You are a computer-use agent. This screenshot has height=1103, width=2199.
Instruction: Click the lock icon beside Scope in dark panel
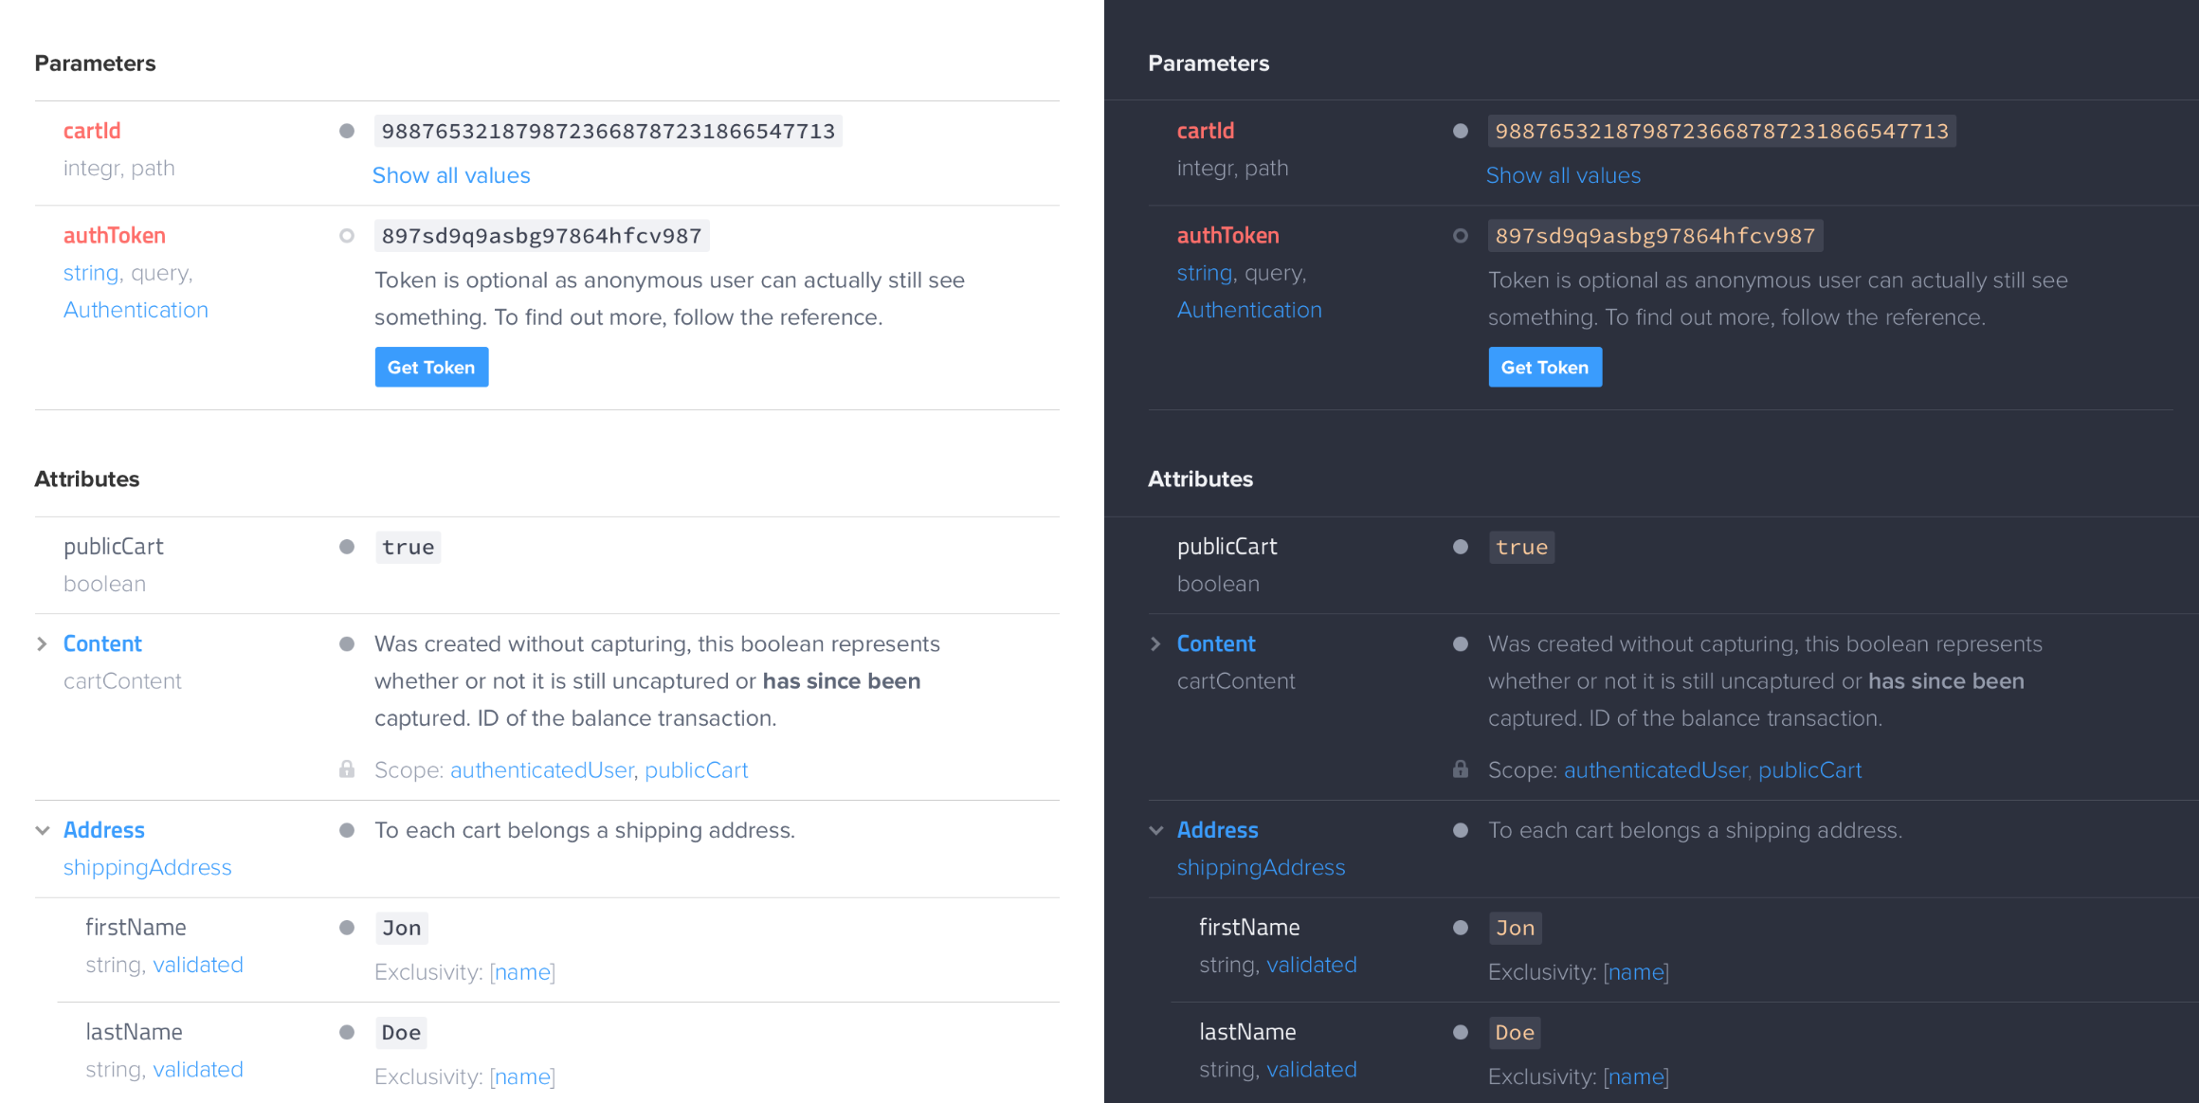1461,769
